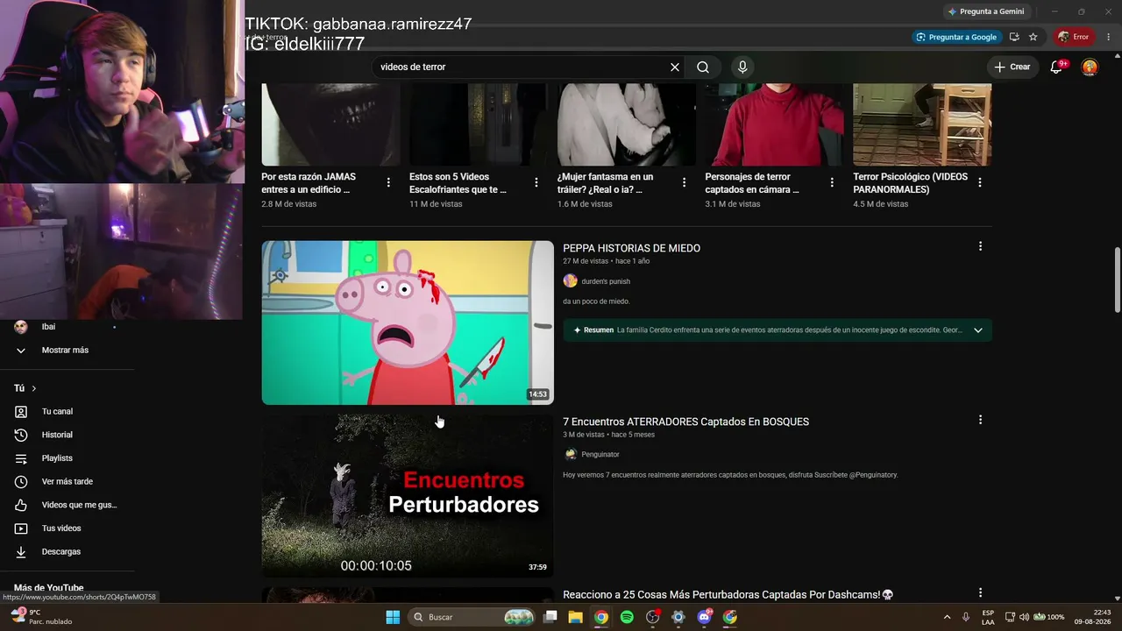Open the Ibai subscription channel
The height and width of the screenshot is (631, 1122).
(48, 327)
